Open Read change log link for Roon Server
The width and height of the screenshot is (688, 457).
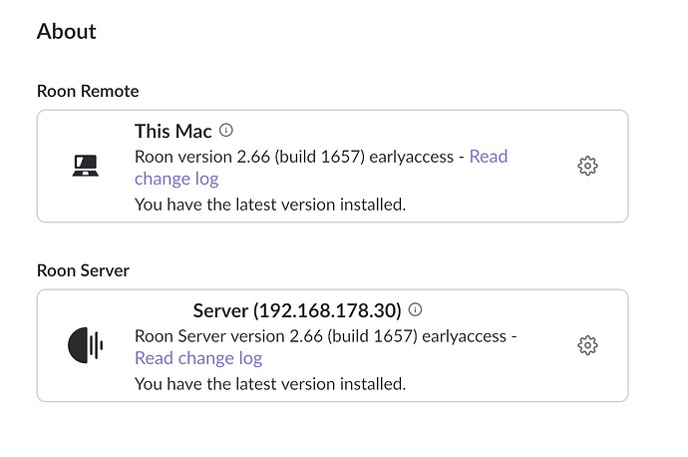pyautogui.click(x=198, y=358)
